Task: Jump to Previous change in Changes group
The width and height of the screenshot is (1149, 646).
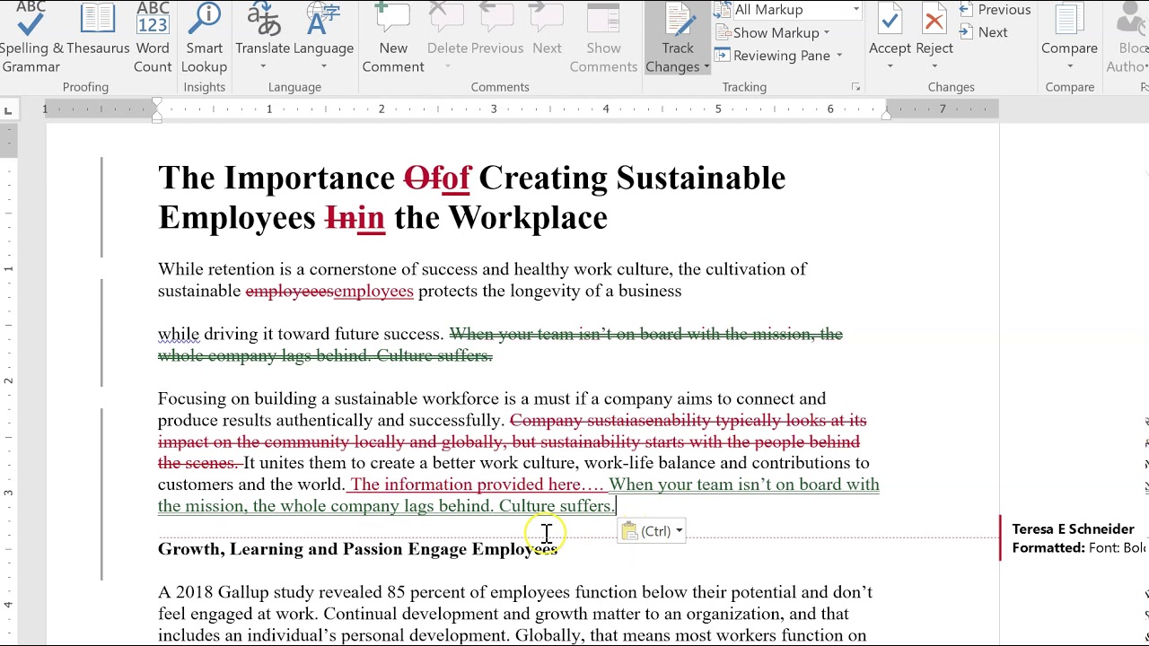Action: tap(995, 10)
